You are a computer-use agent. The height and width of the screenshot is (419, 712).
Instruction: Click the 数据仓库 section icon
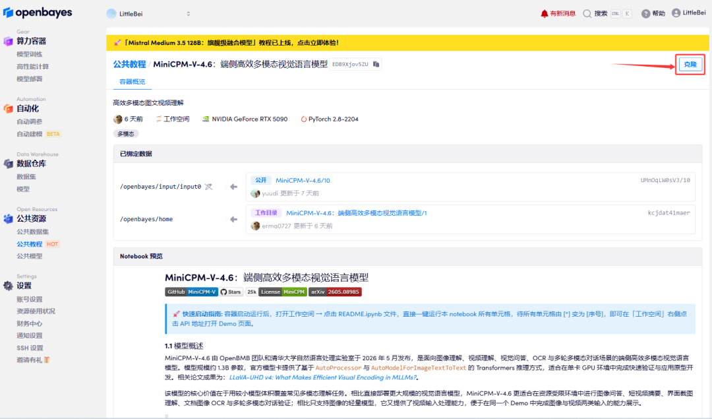pos(8,164)
